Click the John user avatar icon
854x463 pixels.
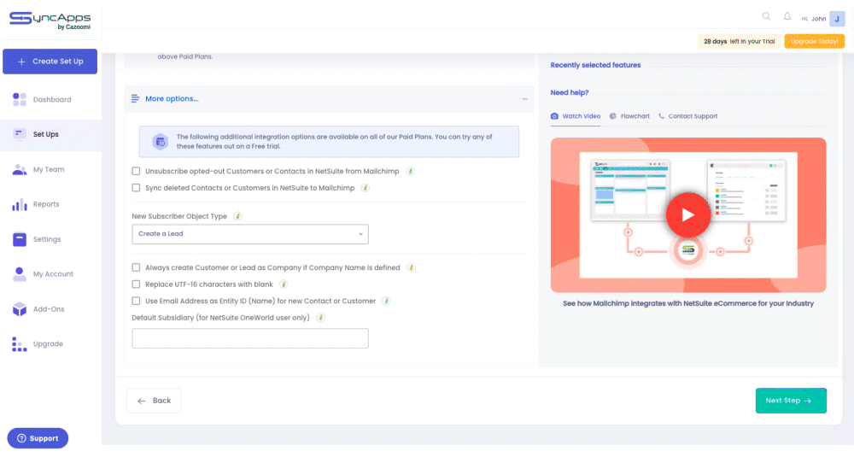pyautogui.click(x=837, y=19)
